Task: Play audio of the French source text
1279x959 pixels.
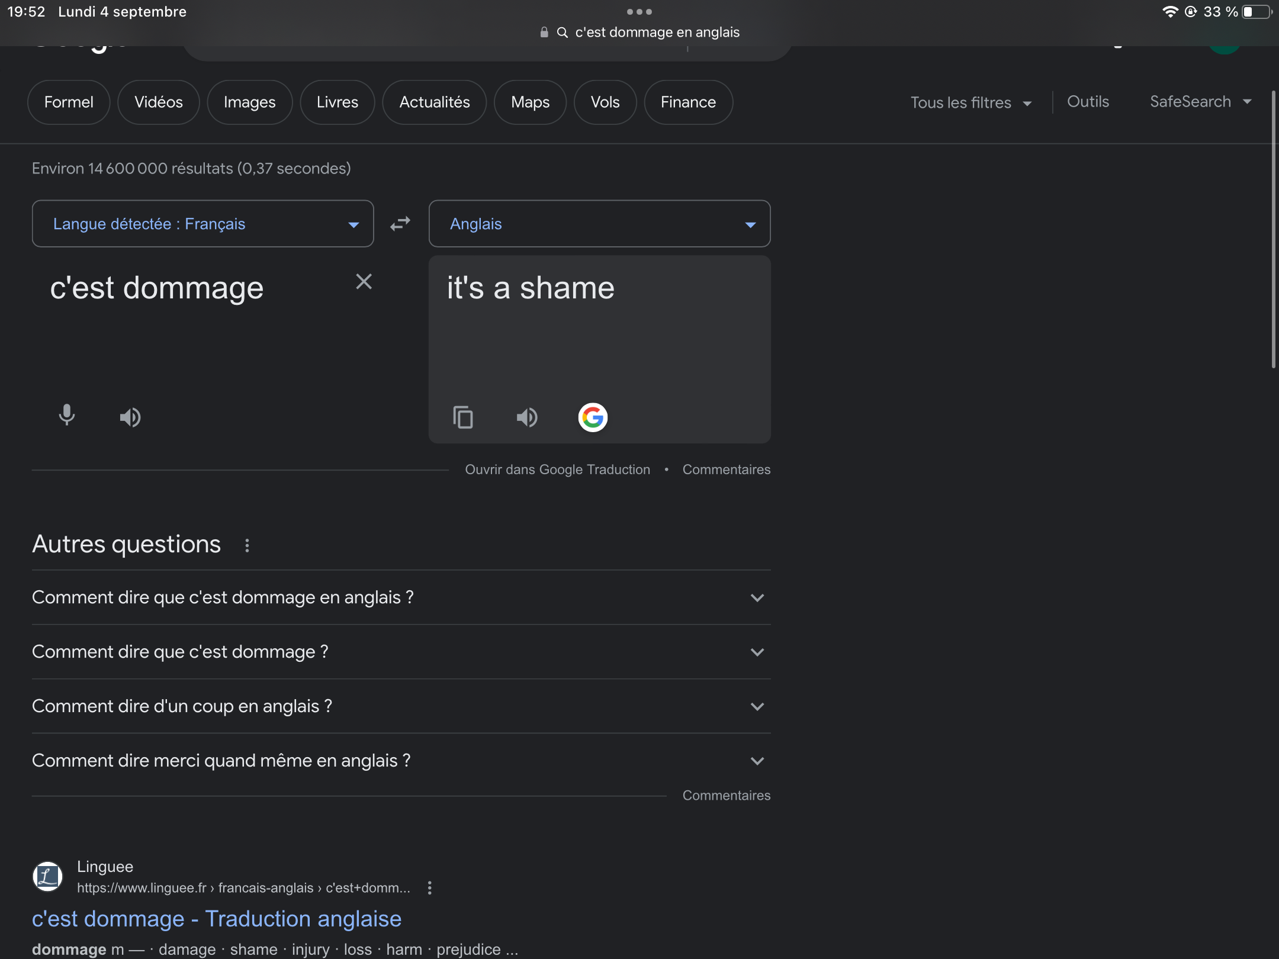Action: pos(130,417)
